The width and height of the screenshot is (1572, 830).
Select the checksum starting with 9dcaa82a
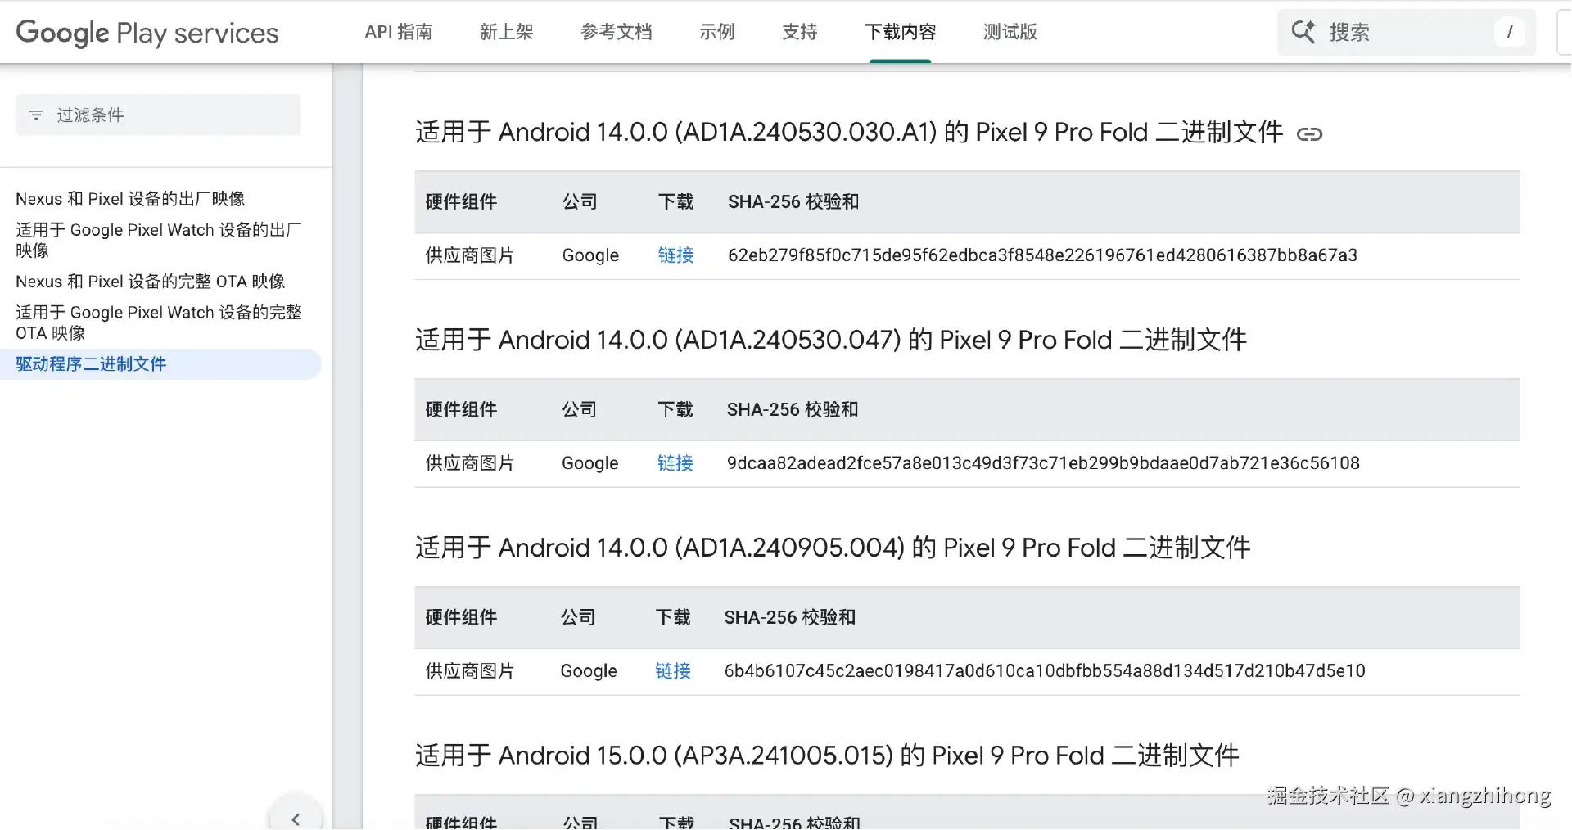point(1043,463)
